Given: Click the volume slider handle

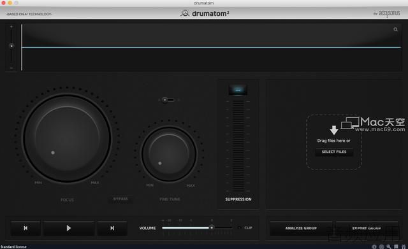Looking at the screenshot, I should [x=212, y=227].
